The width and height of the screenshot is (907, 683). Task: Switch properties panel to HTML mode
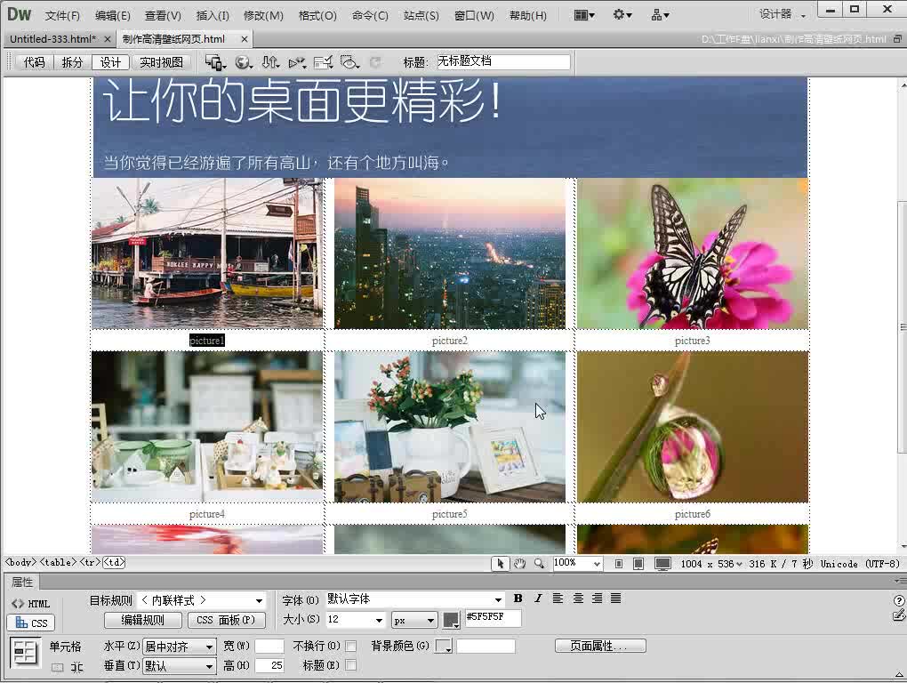30,604
